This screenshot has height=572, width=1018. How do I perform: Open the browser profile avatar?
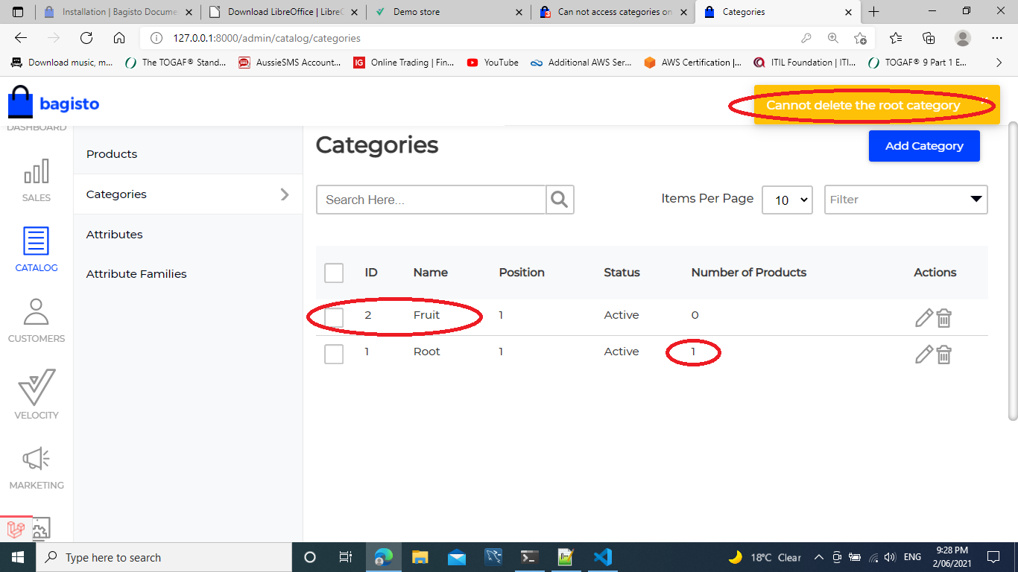tap(963, 38)
